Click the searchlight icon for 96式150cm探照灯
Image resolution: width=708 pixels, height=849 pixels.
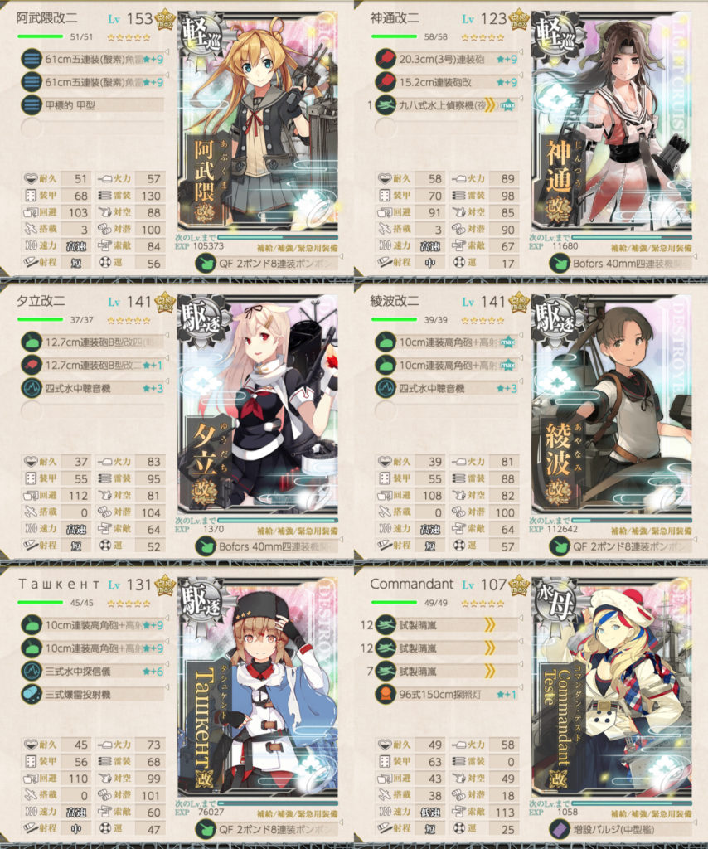pyautogui.click(x=386, y=694)
